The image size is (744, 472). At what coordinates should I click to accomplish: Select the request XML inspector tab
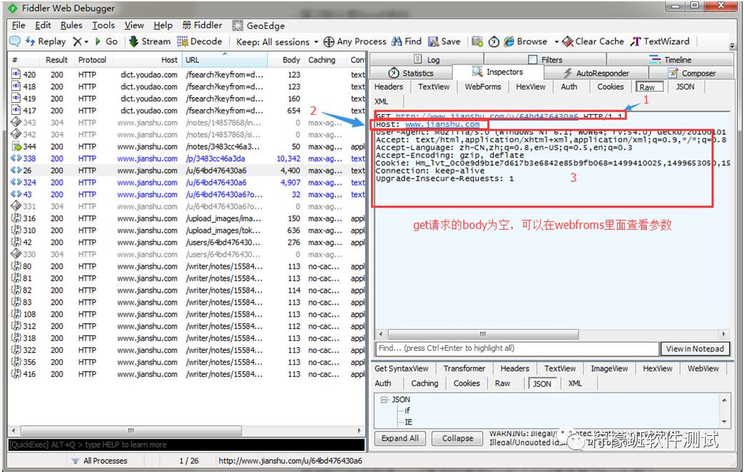[381, 101]
